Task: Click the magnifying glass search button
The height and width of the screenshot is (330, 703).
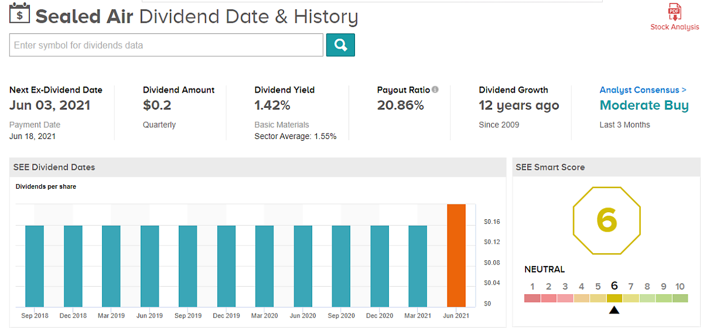Action: 340,45
